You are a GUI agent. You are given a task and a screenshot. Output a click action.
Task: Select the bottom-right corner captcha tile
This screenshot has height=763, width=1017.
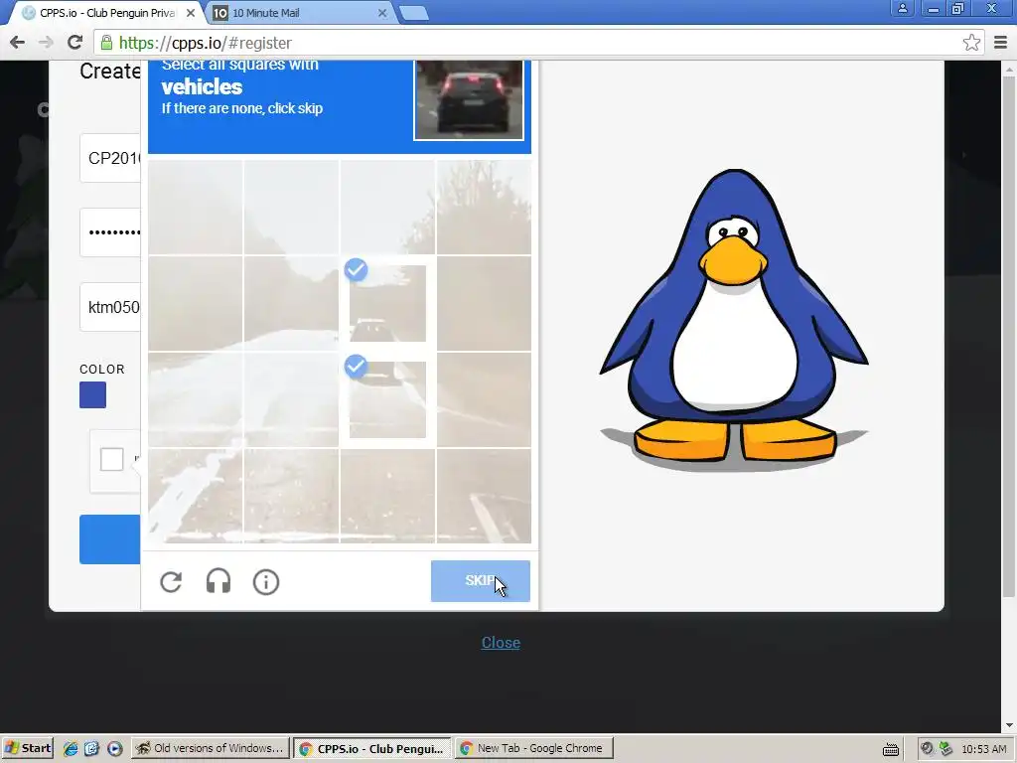pos(484,497)
